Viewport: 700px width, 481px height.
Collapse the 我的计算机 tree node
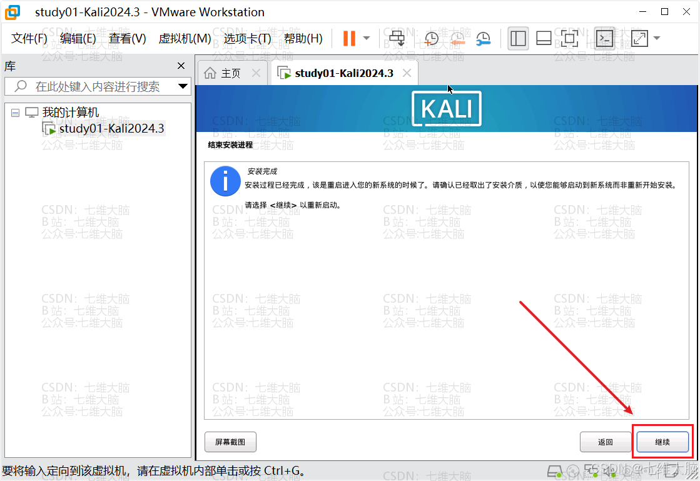(15, 113)
